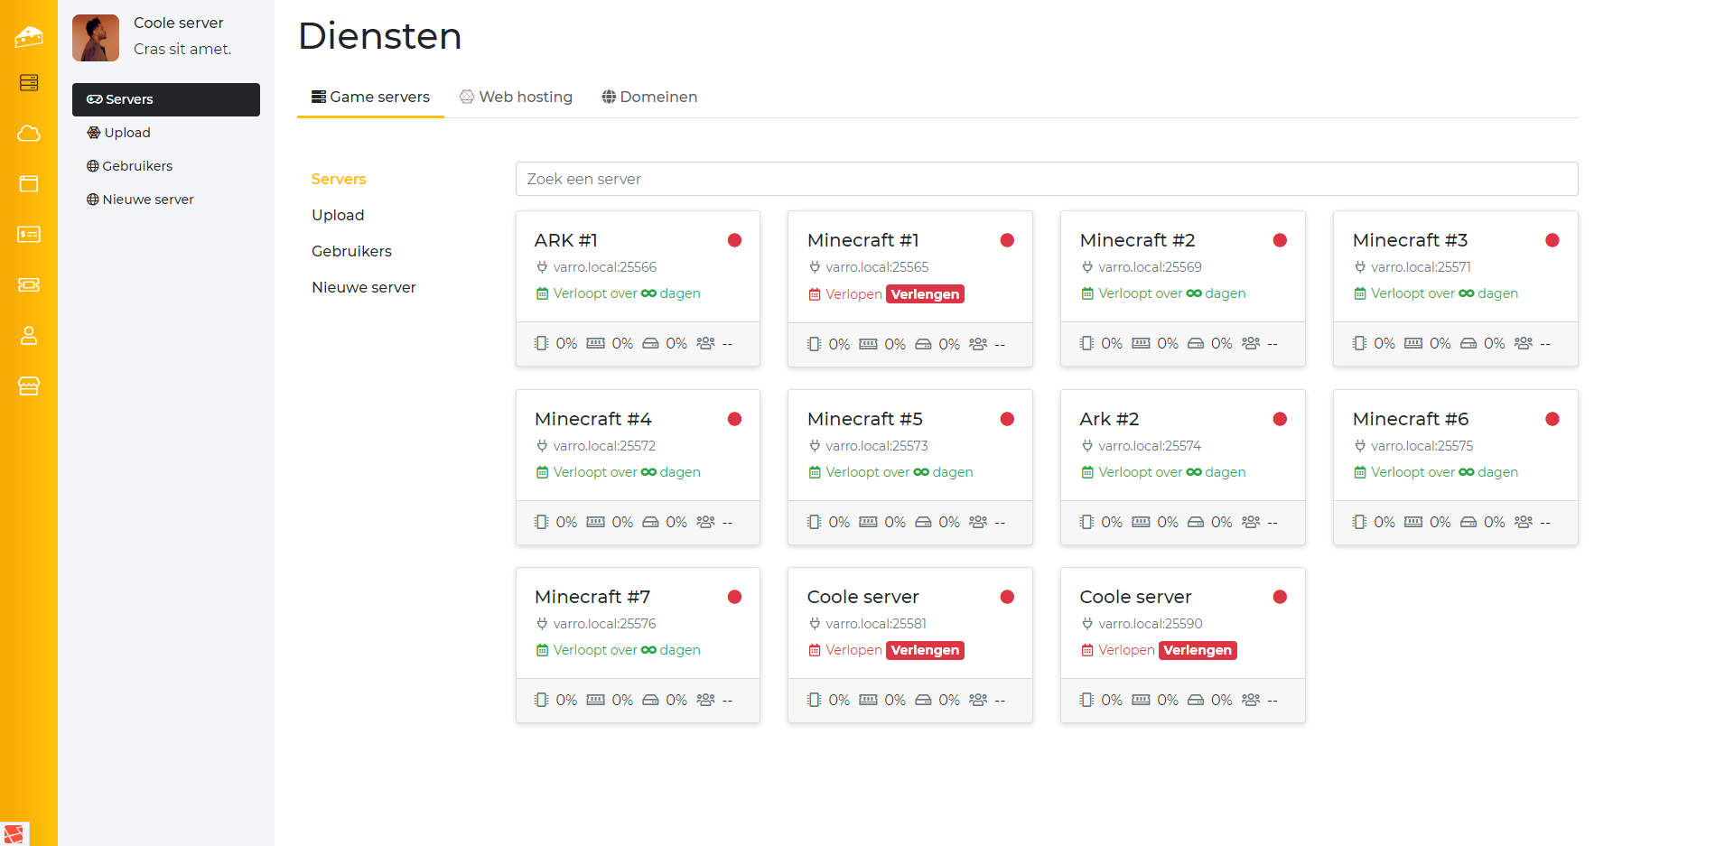Click the user profile icon in sidebar

click(x=29, y=336)
